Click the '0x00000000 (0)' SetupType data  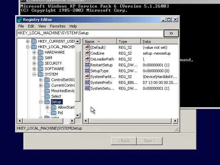pyautogui.click(x=156, y=71)
